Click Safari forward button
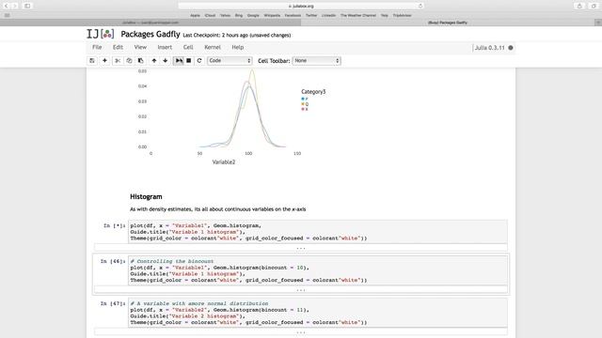This screenshot has width=602, height=338. (x=15, y=6)
